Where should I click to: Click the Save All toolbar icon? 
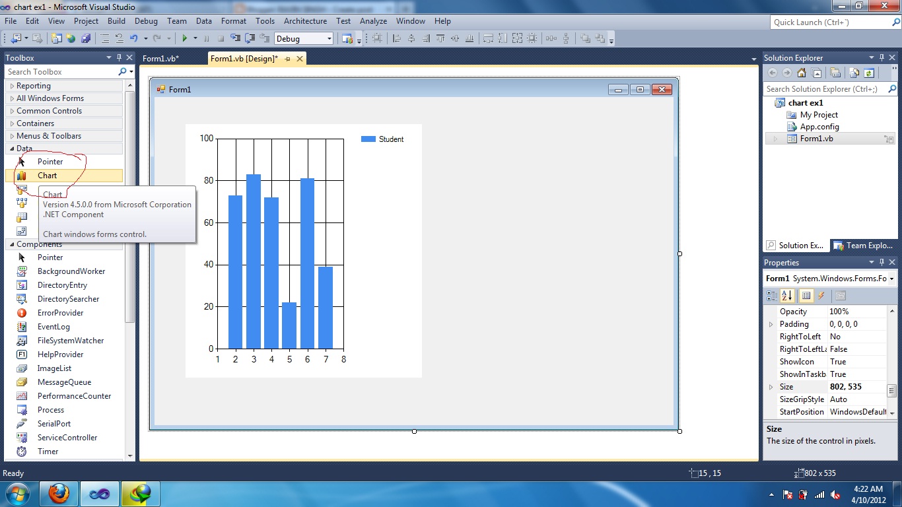(x=85, y=38)
